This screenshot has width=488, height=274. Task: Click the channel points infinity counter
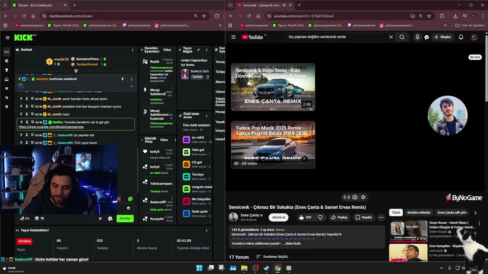24,218
